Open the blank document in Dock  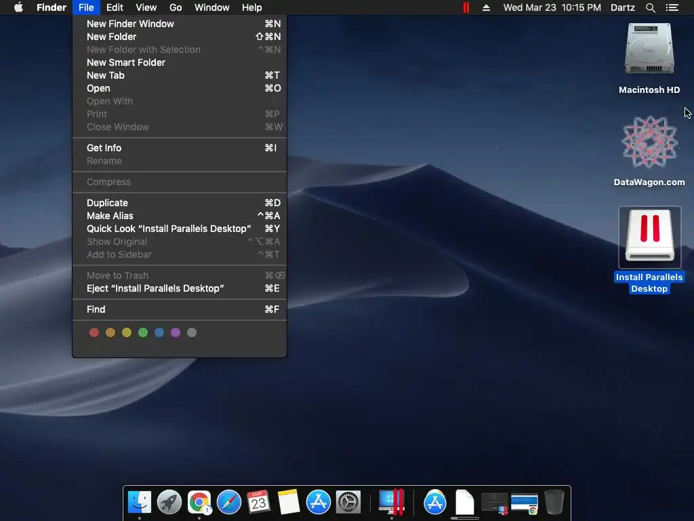(465, 503)
